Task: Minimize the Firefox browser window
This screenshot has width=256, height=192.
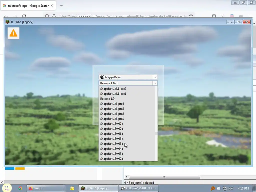Action: (235, 2)
